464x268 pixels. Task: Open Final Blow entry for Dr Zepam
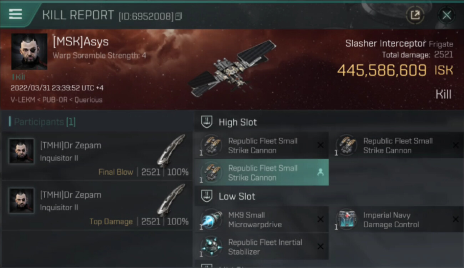pos(97,156)
